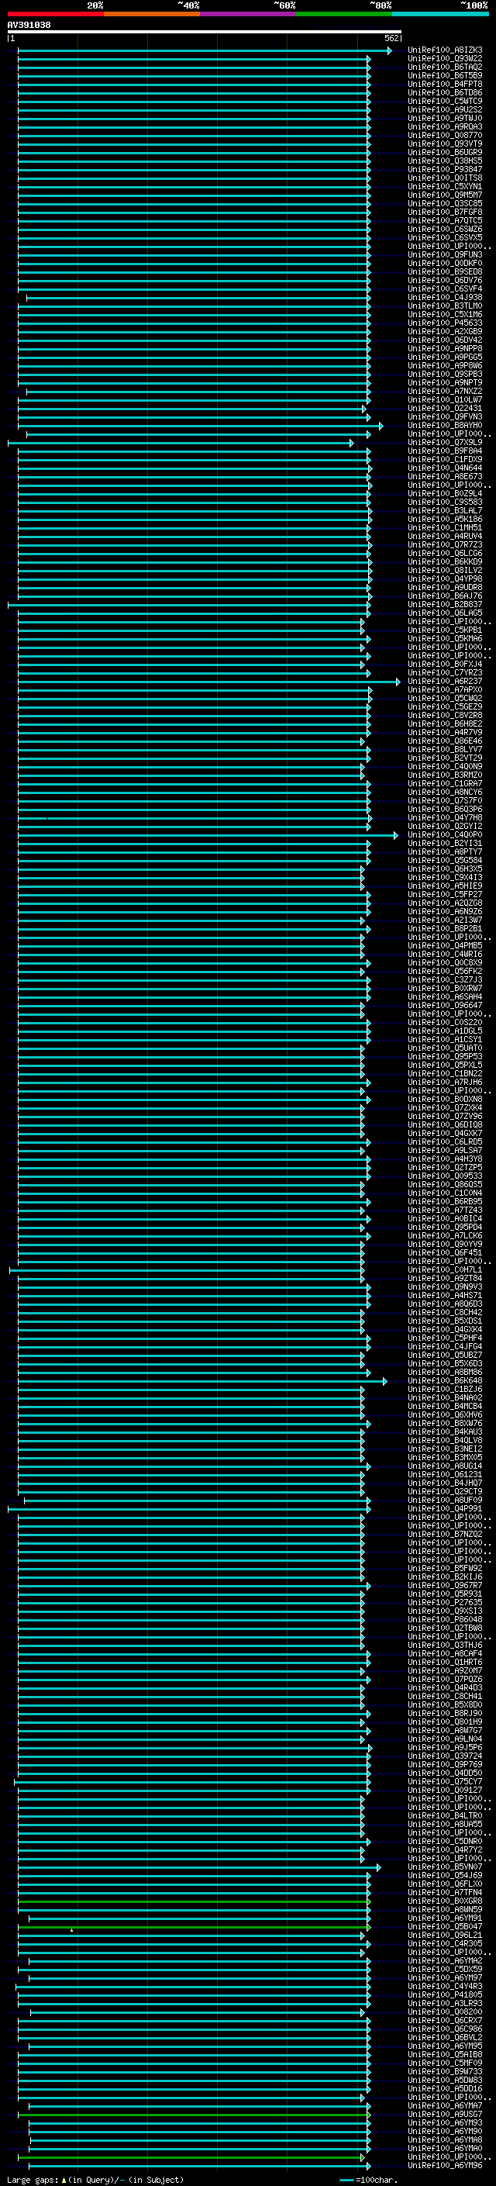
Task: Click the green ~80% identity legend segment
Action: tap(344, 14)
